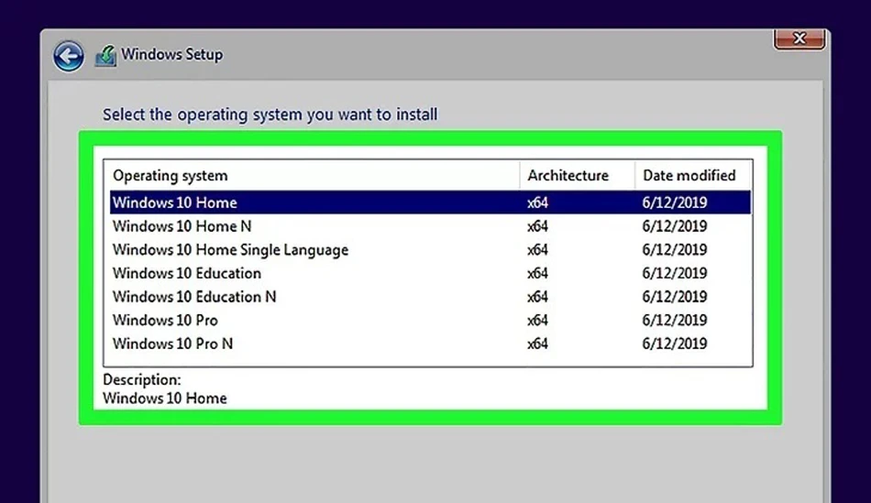The image size is (871, 503).
Task: Select Windows 10 Pro N edition
Action: tap(430, 344)
